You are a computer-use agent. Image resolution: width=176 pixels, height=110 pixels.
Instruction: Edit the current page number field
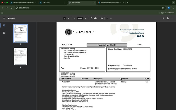tap(65, 18)
